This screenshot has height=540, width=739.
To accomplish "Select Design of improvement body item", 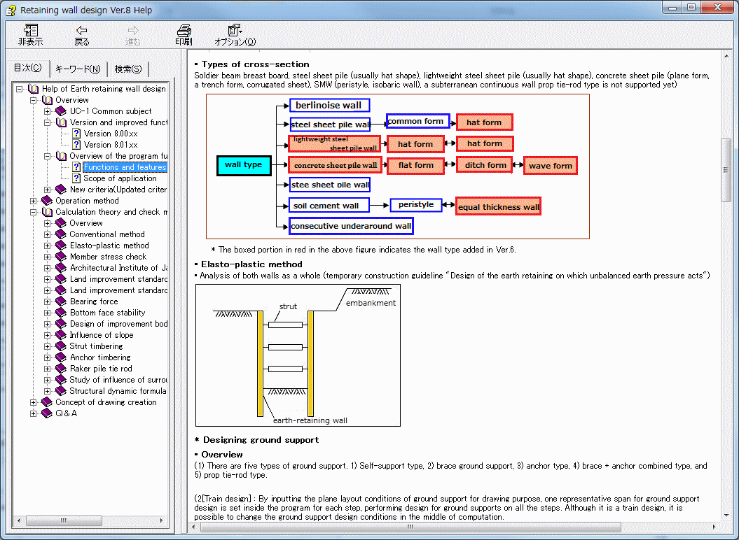I will click(x=118, y=324).
